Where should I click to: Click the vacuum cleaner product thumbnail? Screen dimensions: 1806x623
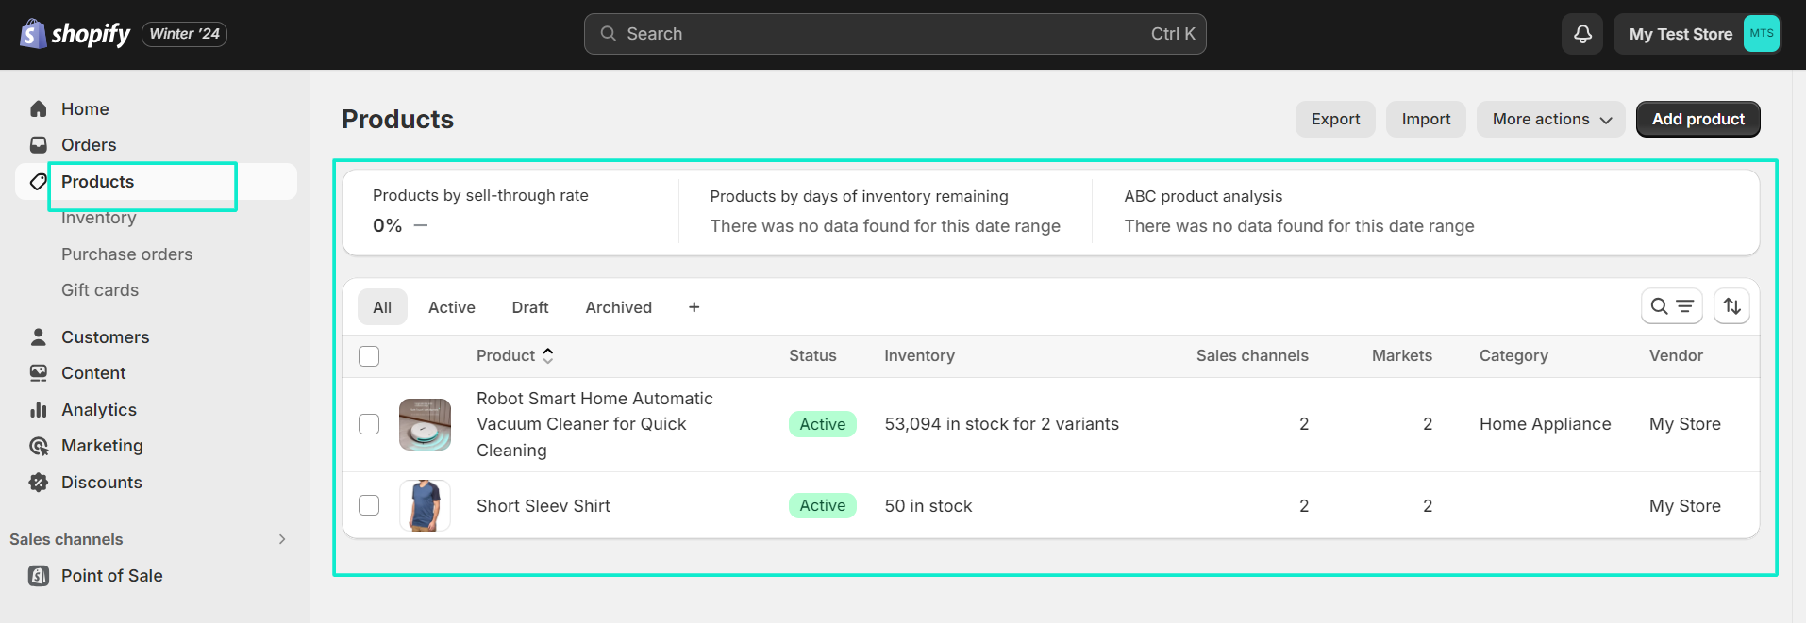[425, 424]
